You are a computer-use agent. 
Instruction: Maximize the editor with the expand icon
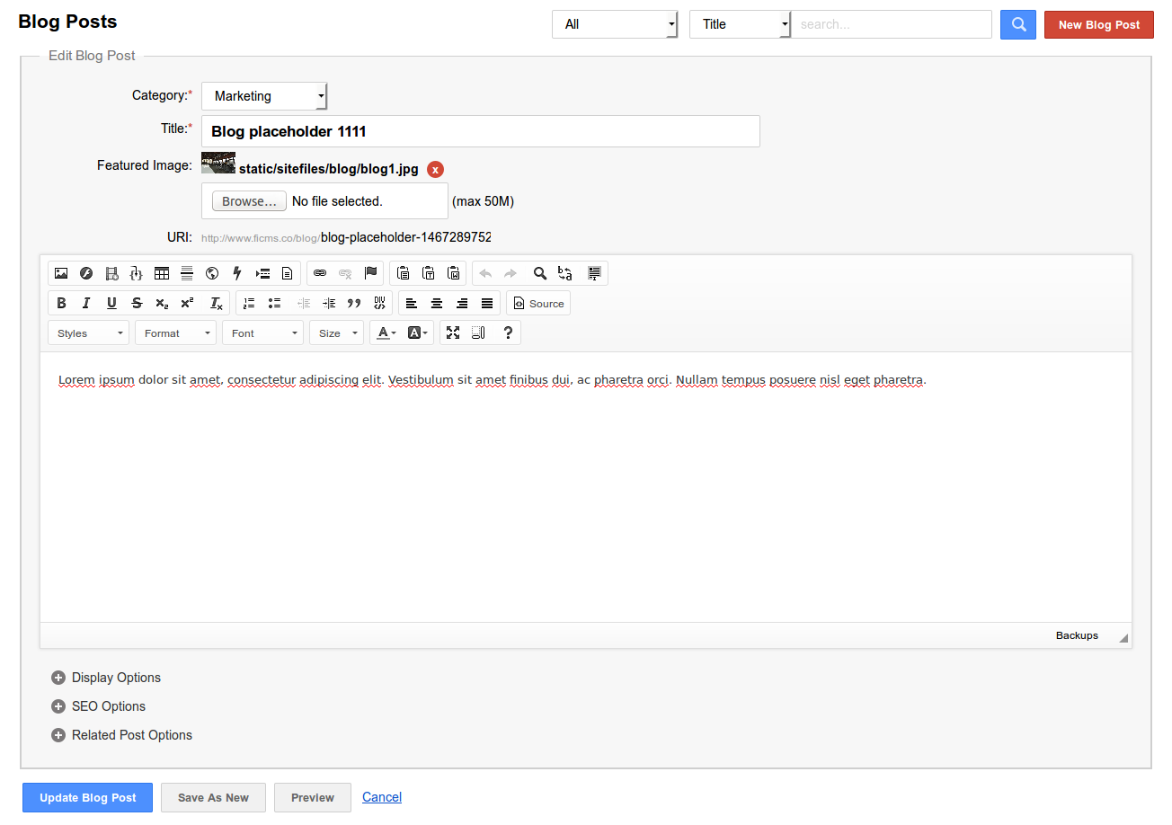(x=453, y=333)
